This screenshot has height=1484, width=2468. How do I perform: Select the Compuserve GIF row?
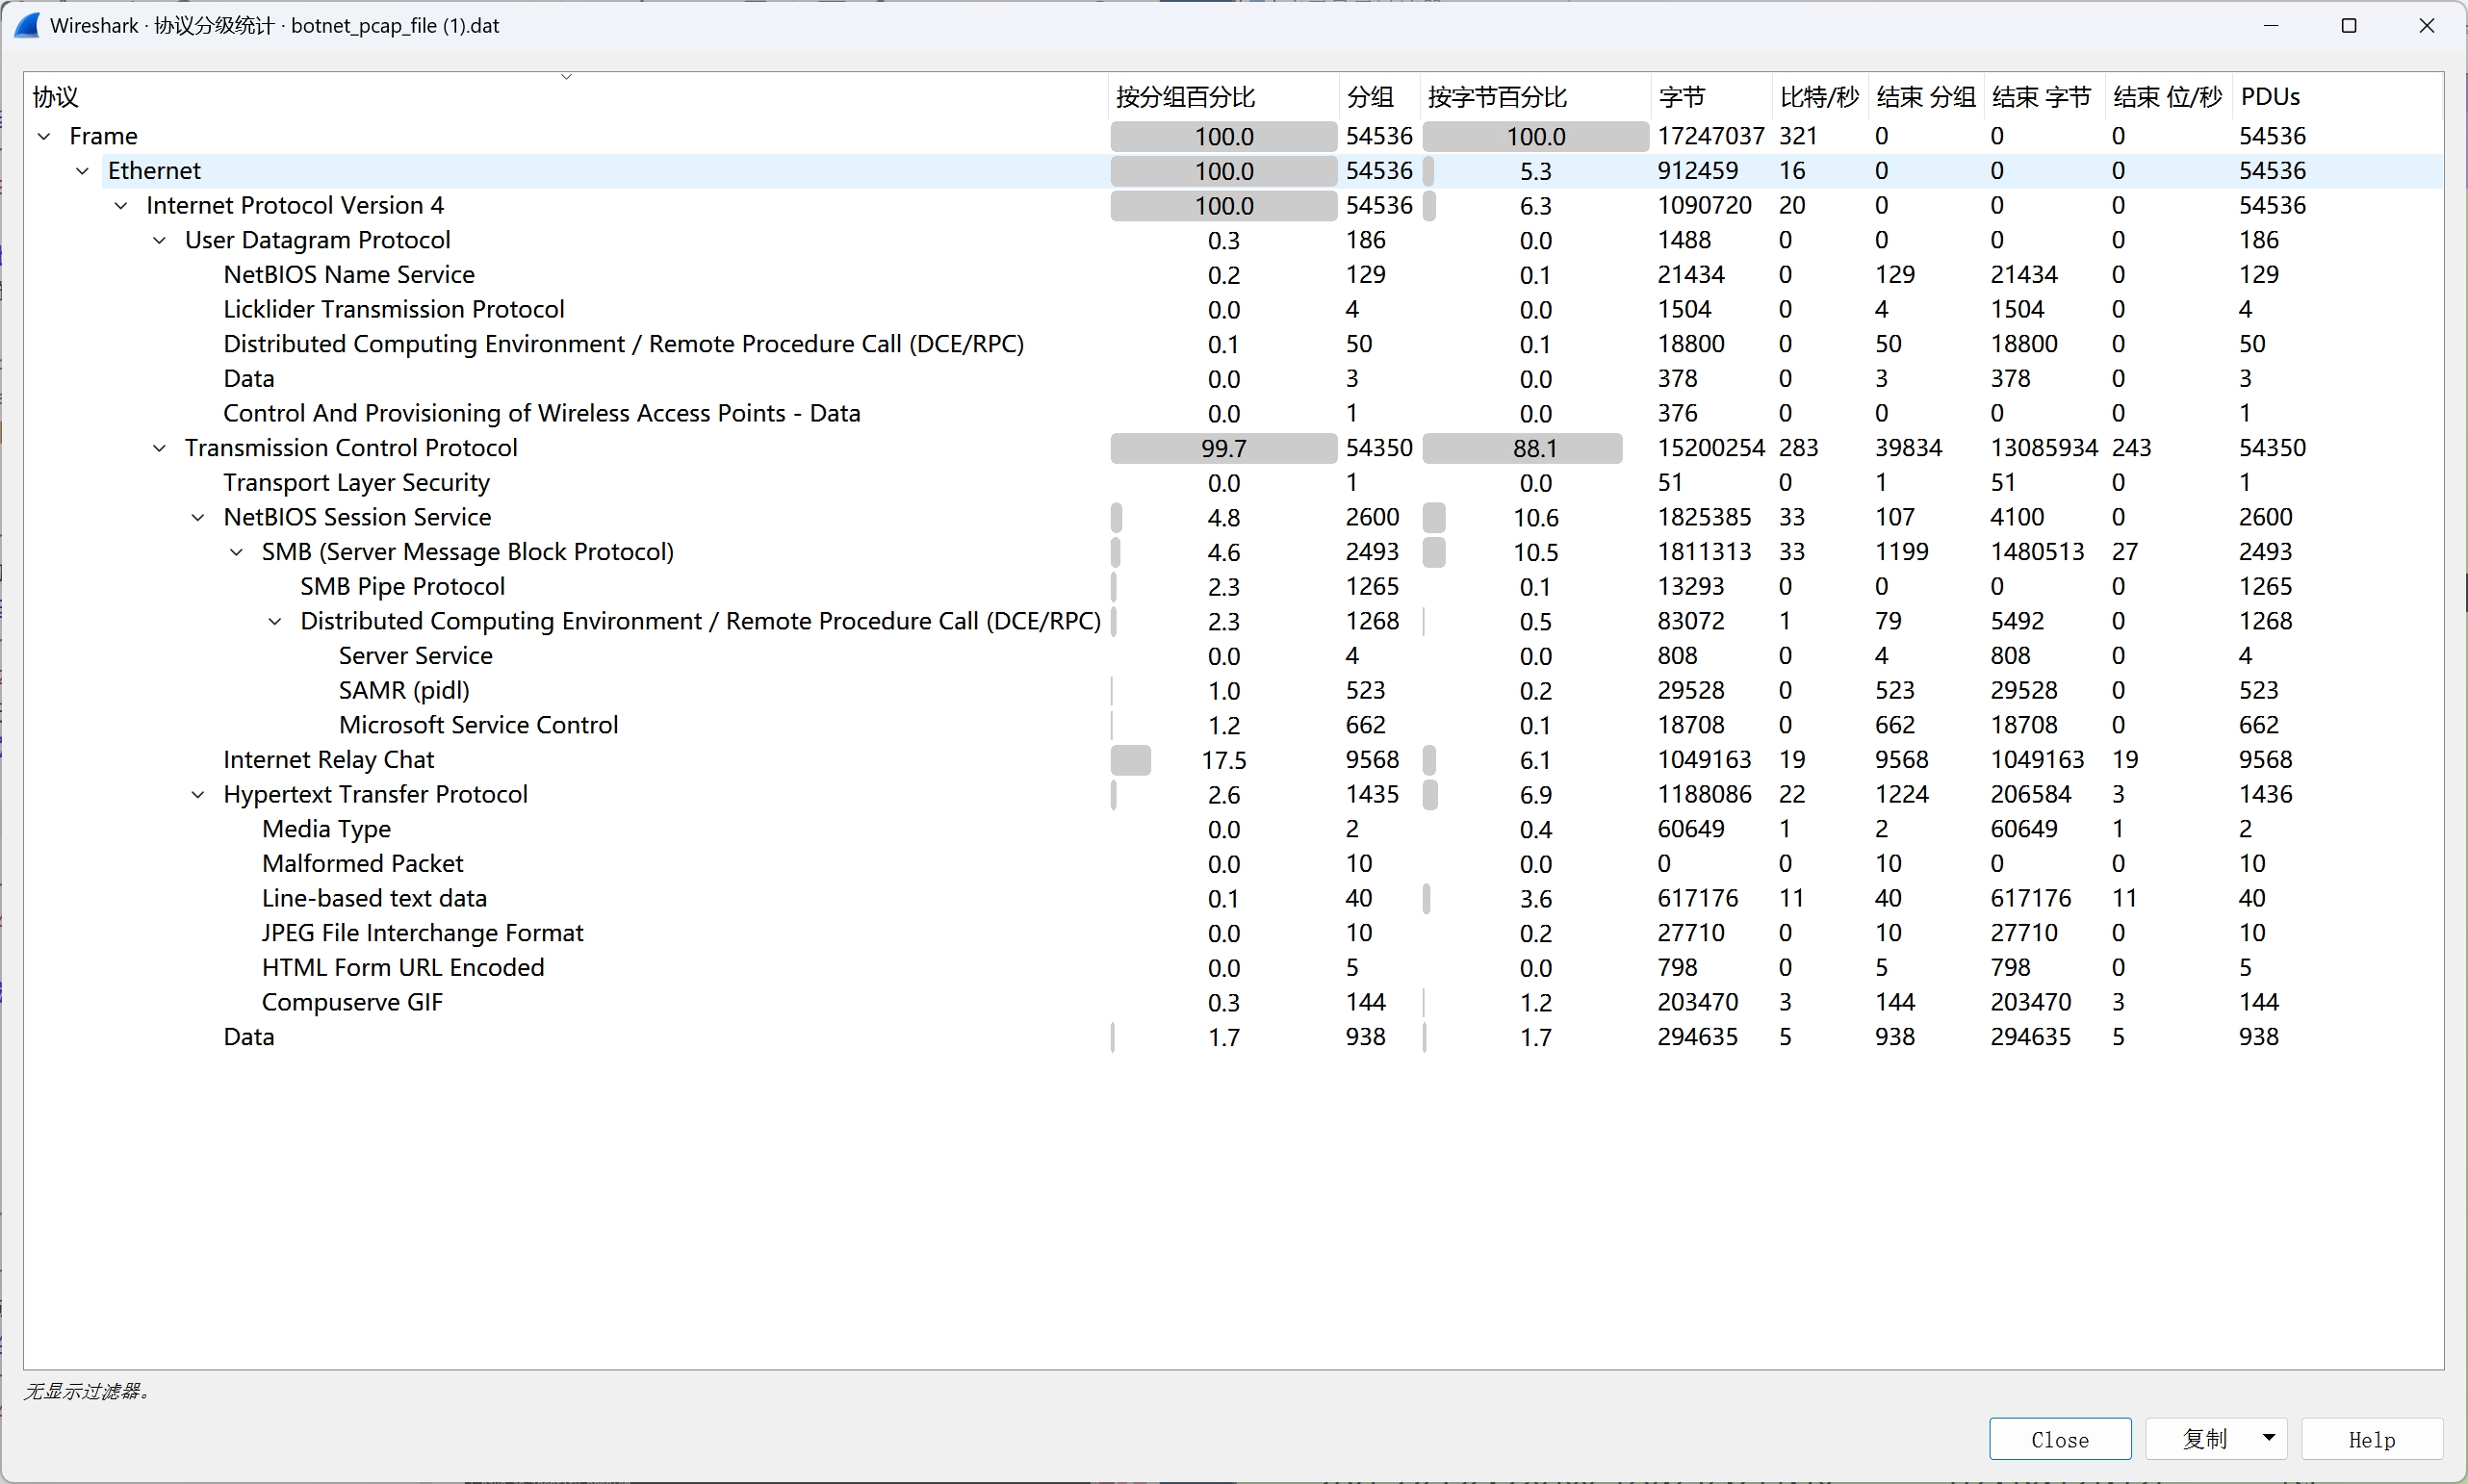tap(352, 1002)
